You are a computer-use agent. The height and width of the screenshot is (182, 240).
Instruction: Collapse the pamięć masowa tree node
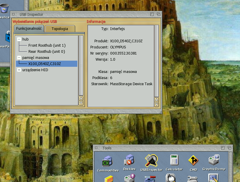point(19,58)
